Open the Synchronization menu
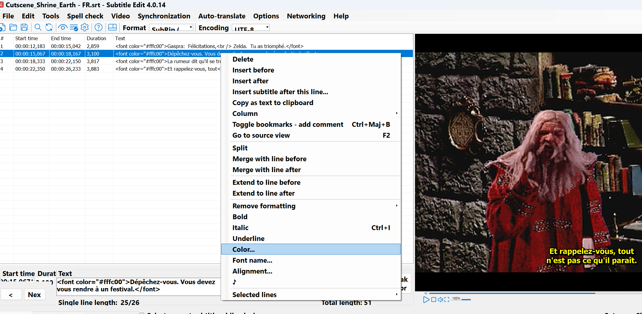 point(164,16)
